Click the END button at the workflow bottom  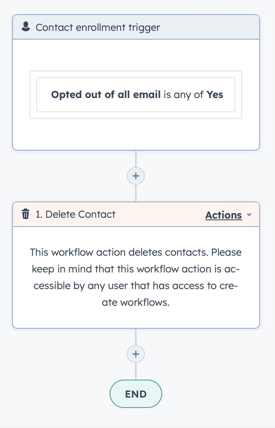click(x=136, y=393)
